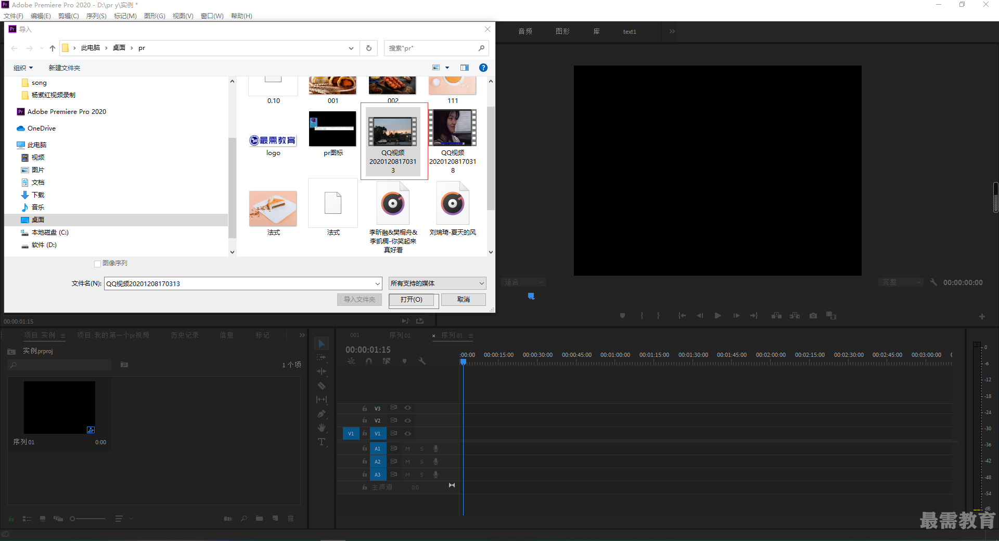
Task: Click 取消 button in import dialog
Action: pyautogui.click(x=464, y=300)
